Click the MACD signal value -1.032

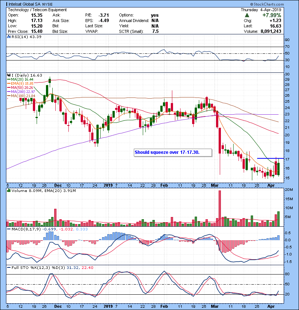pos(66,229)
